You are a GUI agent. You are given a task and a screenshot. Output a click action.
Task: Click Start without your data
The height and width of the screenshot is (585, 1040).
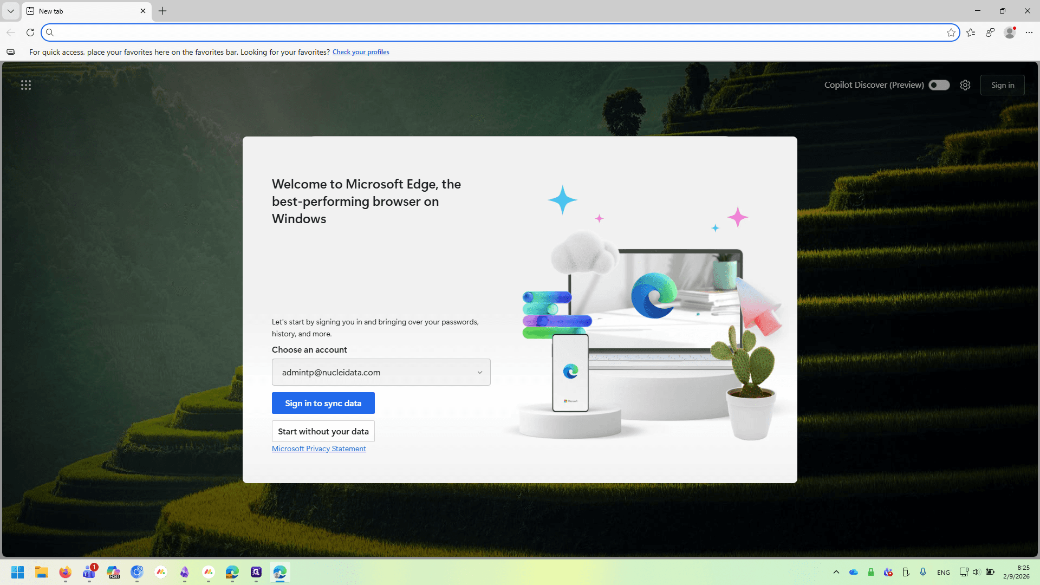click(323, 431)
